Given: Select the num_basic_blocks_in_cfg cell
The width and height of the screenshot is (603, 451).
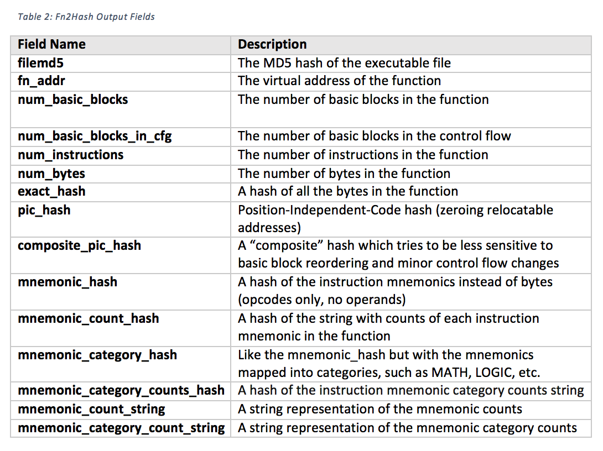Looking at the screenshot, I should coord(95,136).
